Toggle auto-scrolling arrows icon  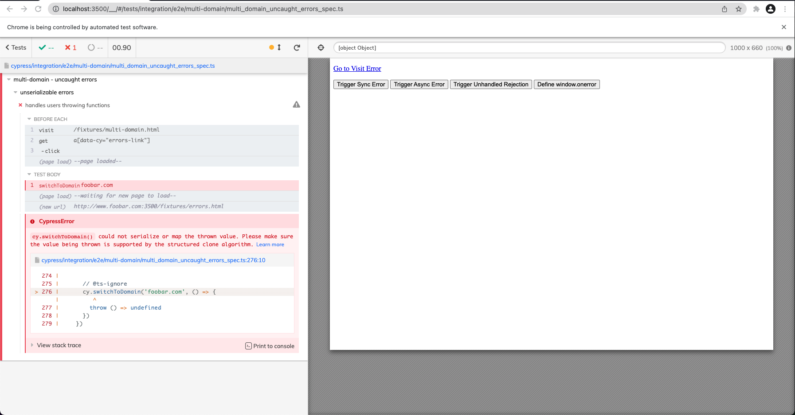(279, 47)
